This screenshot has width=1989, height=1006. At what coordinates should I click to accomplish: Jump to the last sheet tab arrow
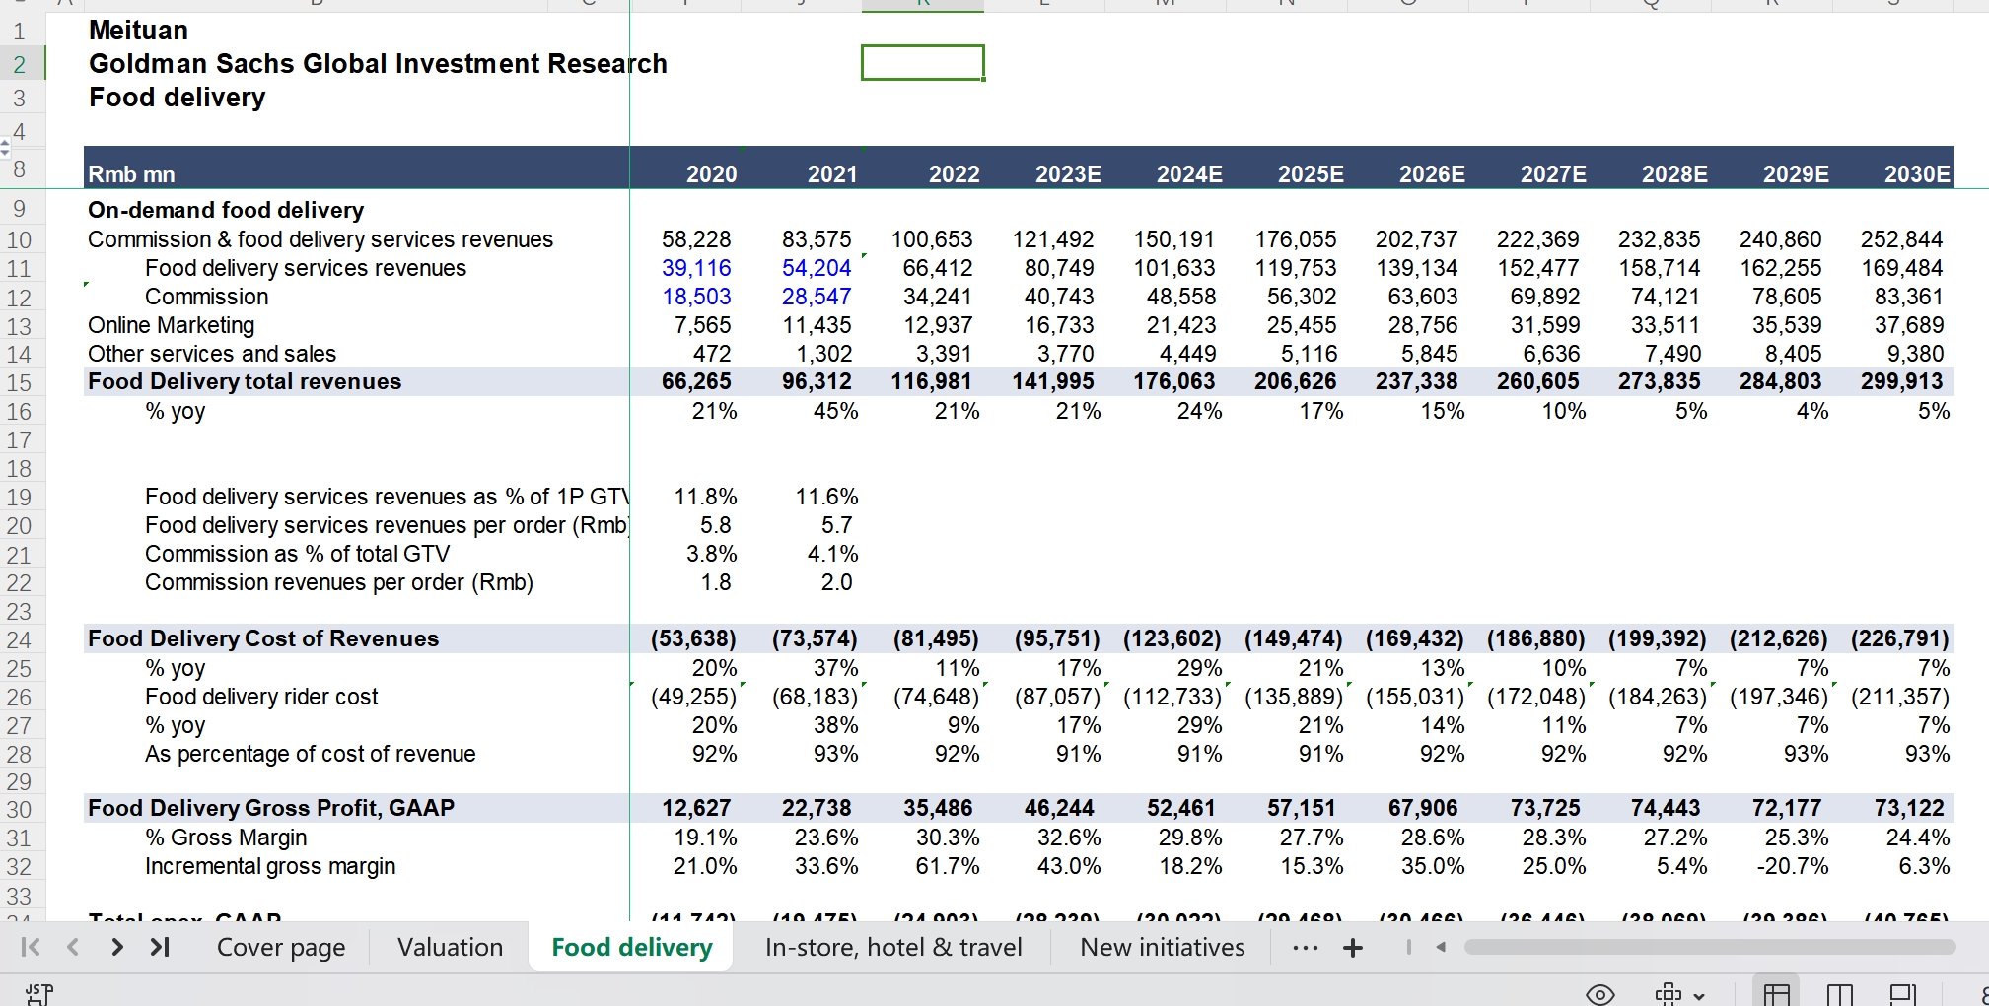pyautogui.click(x=161, y=947)
